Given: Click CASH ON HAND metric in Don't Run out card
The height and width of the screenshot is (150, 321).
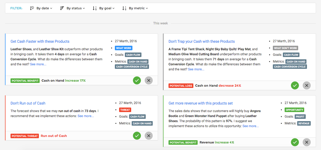Looking at the screenshot, I should point(142,123).
